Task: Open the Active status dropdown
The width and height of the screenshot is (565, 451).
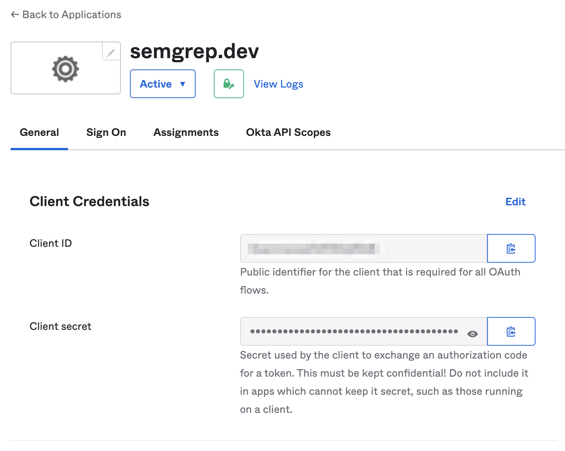Action: click(x=162, y=84)
